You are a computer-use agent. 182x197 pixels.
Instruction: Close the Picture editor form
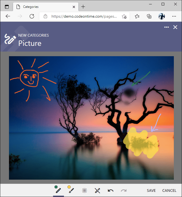(x=175, y=27)
